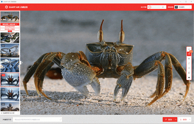The height and width of the screenshot is (124, 194).
Task: Collapse the reference image parameters header
Action: 10,24
